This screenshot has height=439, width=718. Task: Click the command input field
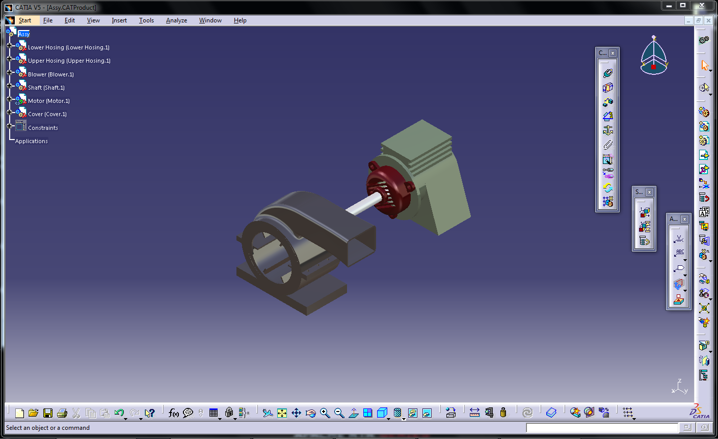click(602, 428)
